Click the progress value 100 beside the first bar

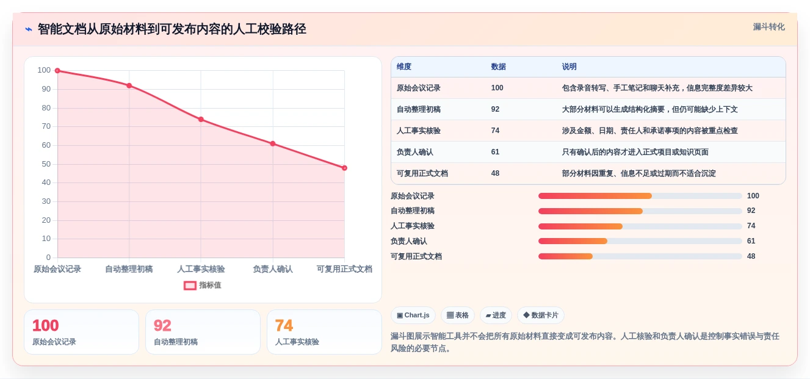(x=753, y=196)
